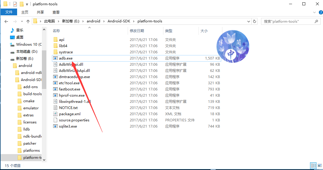Open Explorer help question mark
The width and height of the screenshot is (323, 170).
[x=321, y=12]
